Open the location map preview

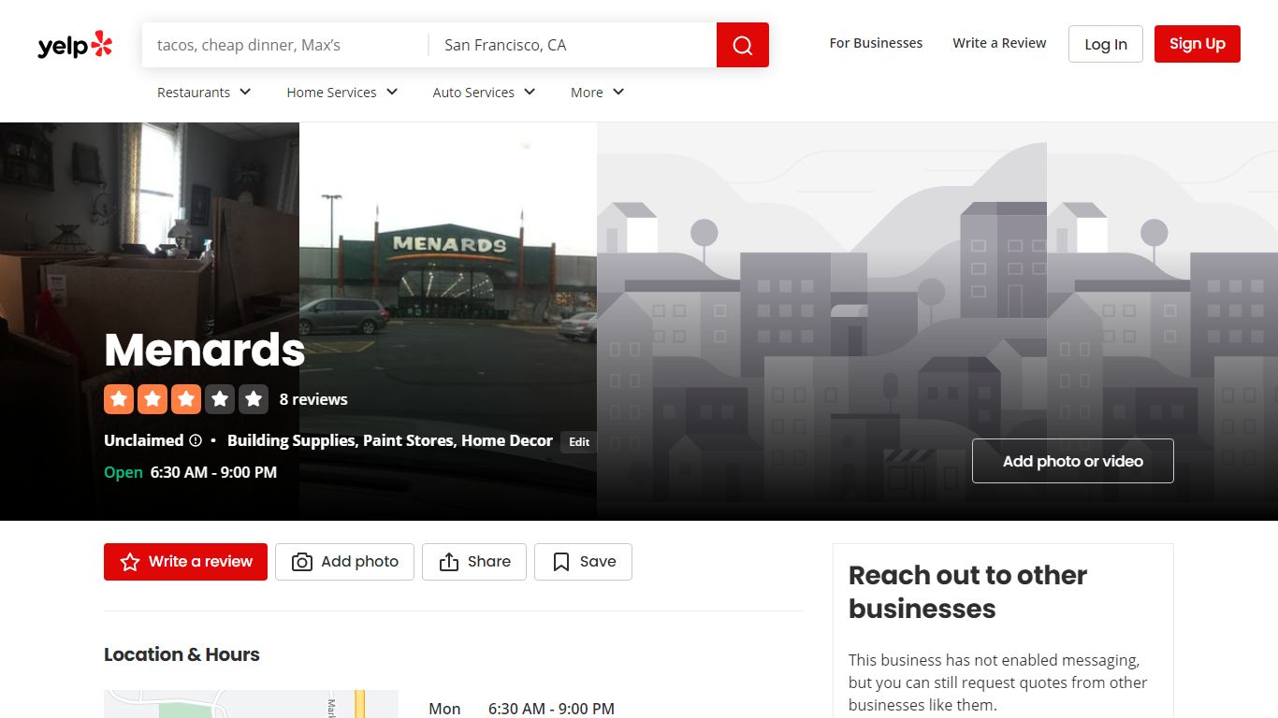click(251, 704)
